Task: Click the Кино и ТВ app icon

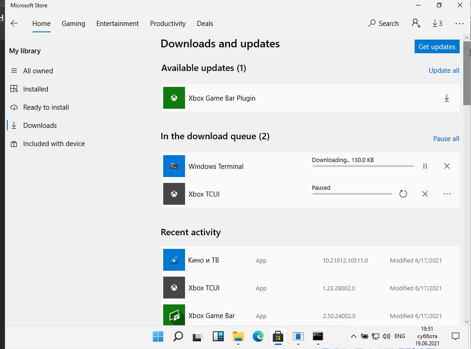Action: point(174,260)
